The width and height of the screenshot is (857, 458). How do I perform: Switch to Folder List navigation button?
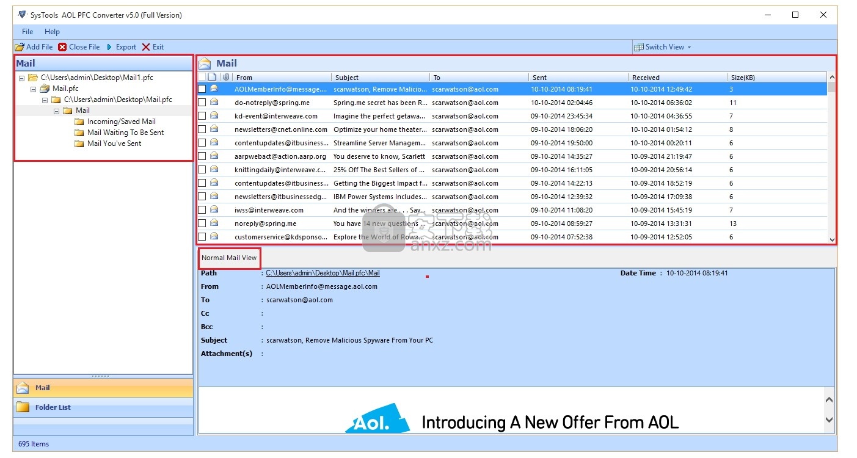pos(103,407)
